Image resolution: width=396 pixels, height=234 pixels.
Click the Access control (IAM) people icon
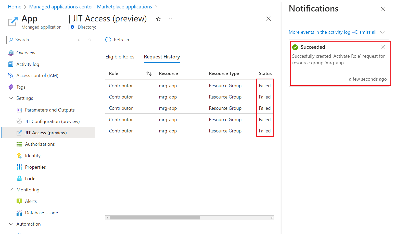(x=11, y=76)
